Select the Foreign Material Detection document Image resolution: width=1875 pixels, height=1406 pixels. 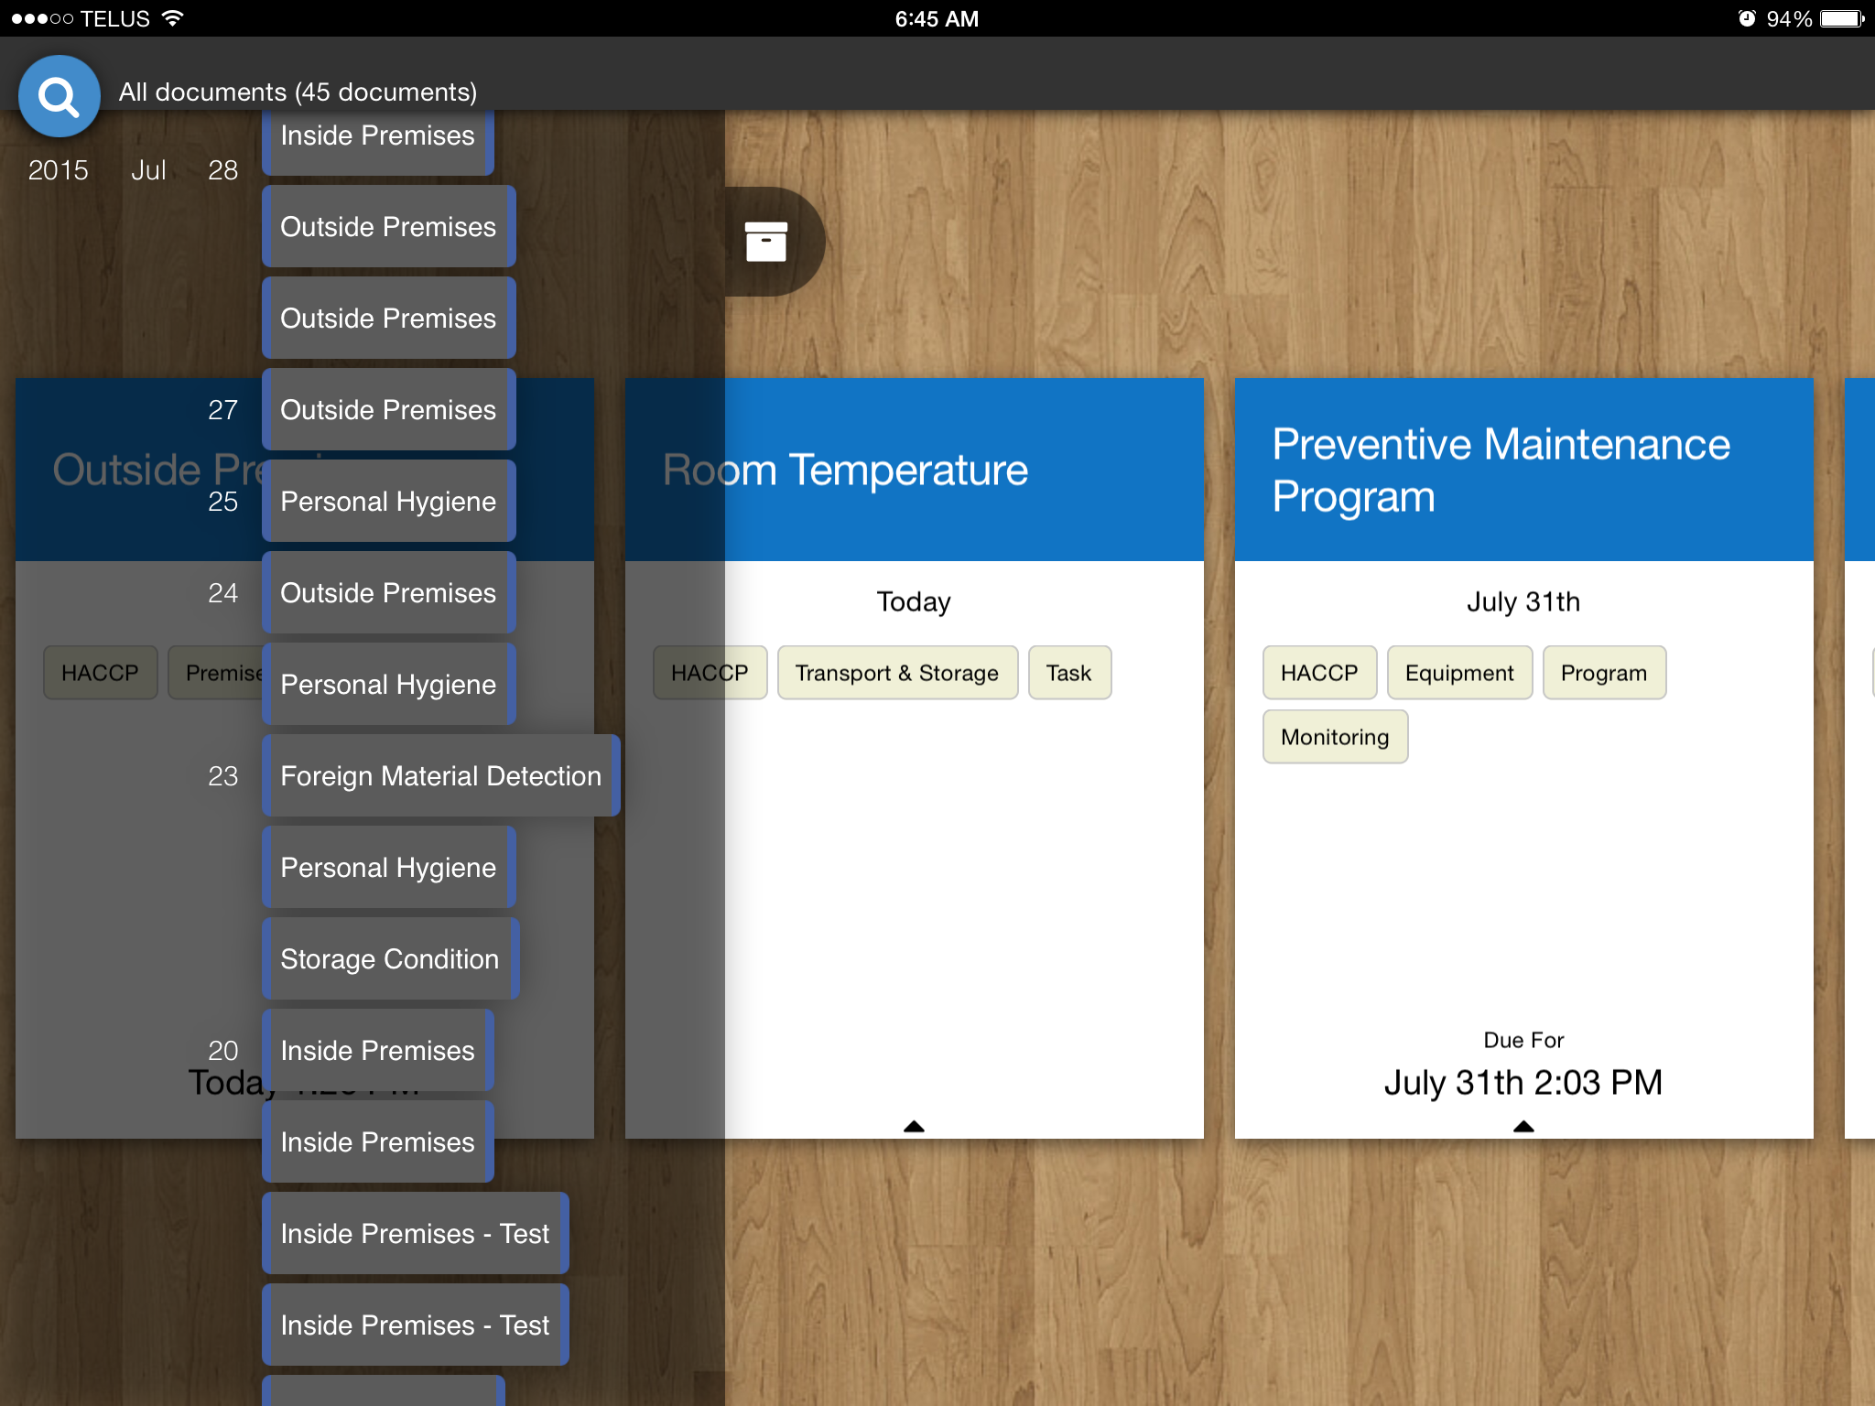point(441,775)
